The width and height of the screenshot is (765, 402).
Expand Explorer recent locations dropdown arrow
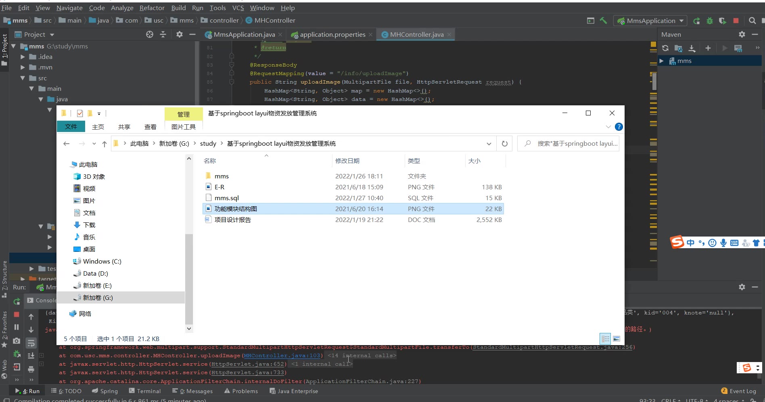point(94,144)
